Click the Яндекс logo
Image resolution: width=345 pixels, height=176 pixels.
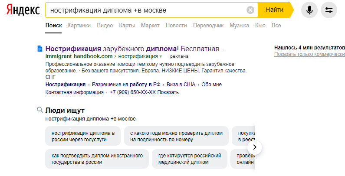click(23, 10)
